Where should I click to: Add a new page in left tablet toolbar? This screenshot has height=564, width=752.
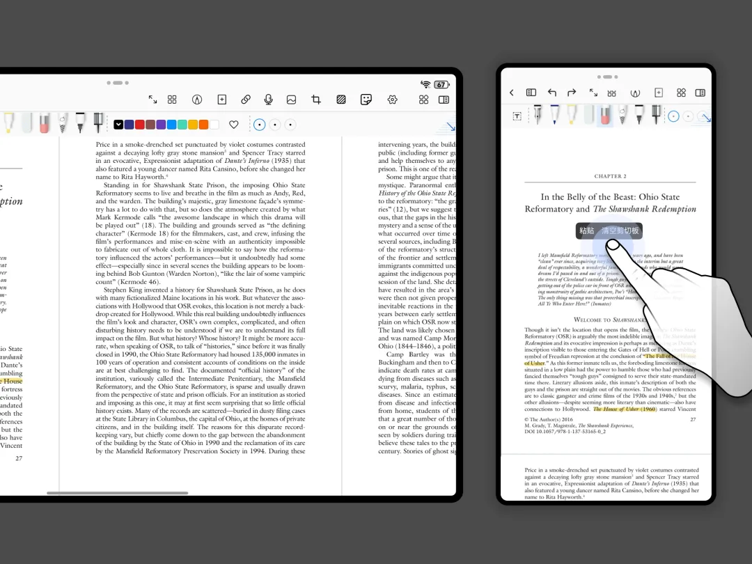[221, 100]
